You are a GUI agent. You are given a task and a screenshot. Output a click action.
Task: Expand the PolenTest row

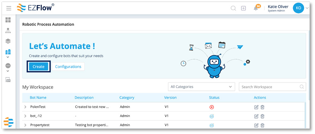point(25,107)
